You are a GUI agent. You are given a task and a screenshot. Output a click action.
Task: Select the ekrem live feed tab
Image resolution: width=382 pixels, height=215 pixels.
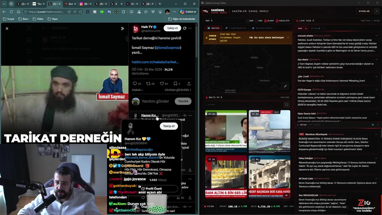click(315, 28)
